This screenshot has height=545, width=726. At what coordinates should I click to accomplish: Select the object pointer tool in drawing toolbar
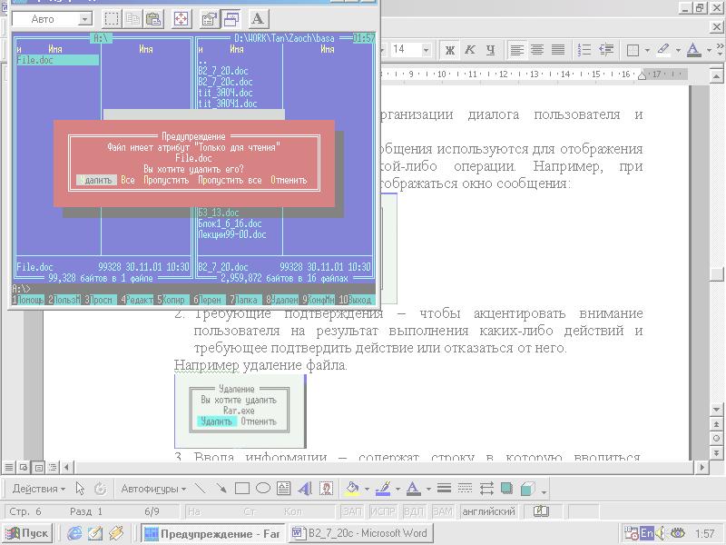coord(80,489)
